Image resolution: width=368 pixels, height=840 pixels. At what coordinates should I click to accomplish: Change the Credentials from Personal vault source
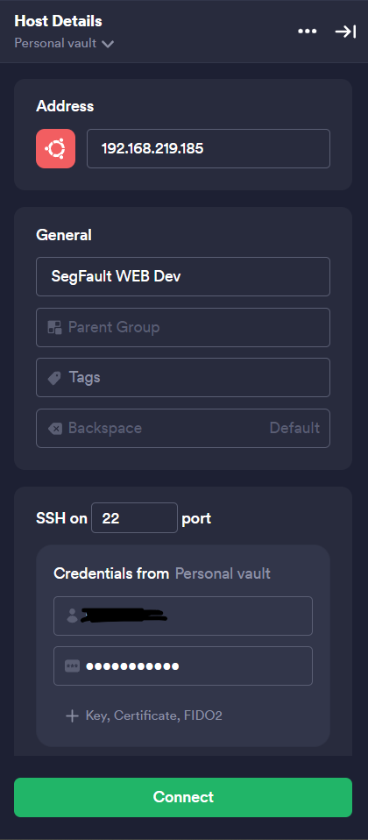tap(223, 573)
